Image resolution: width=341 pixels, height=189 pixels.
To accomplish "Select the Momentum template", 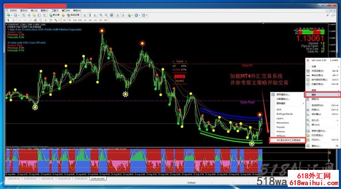I will pyautogui.click(x=283, y=123).
